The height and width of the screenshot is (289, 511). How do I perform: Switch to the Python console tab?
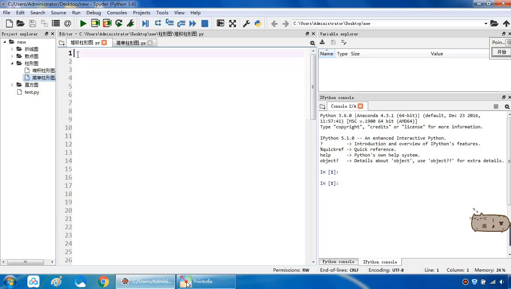(338, 262)
